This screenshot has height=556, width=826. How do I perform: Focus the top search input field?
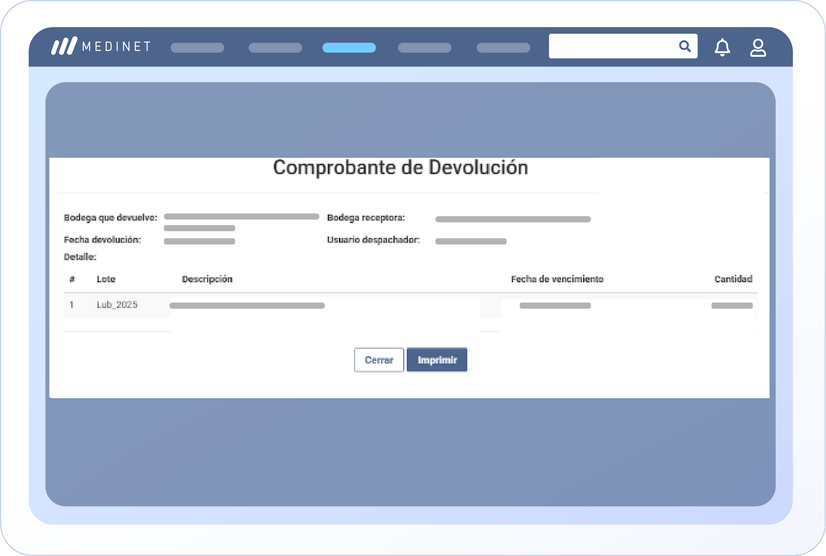point(612,46)
